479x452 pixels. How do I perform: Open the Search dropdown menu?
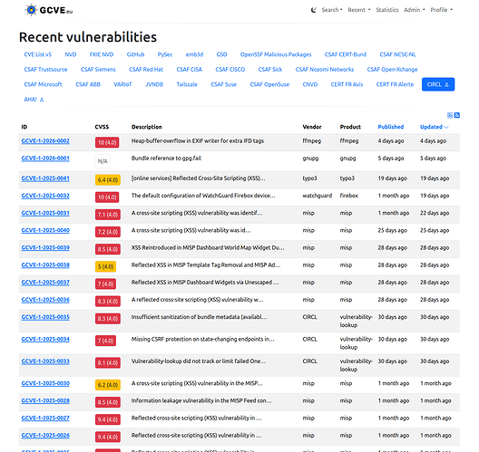pyautogui.click(x=332, y=10)
